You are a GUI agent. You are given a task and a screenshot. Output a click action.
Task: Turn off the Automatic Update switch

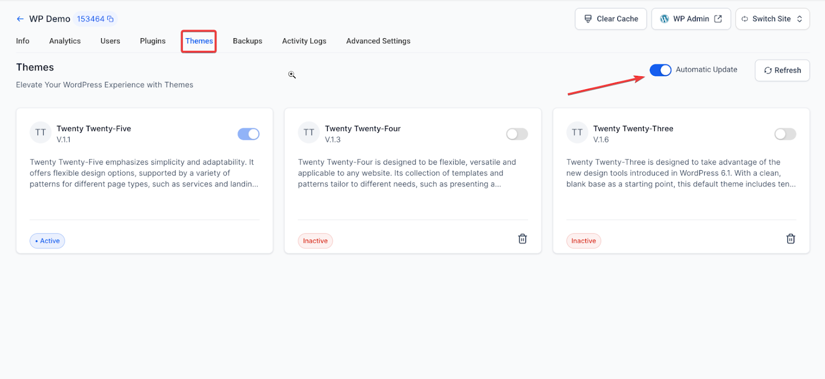coord(661,70)
